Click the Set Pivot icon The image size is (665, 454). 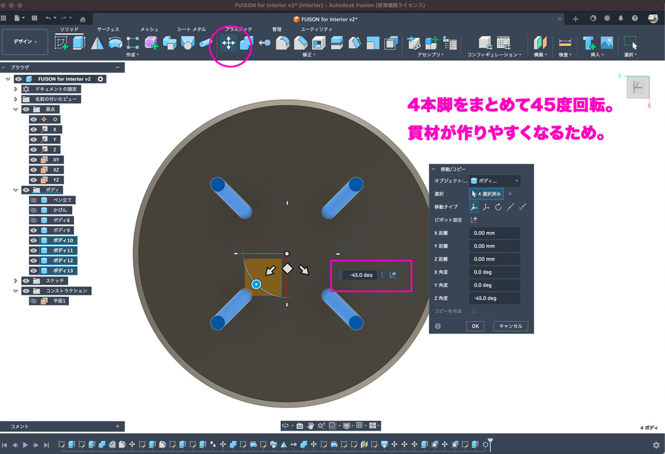[x=473, y=220]
